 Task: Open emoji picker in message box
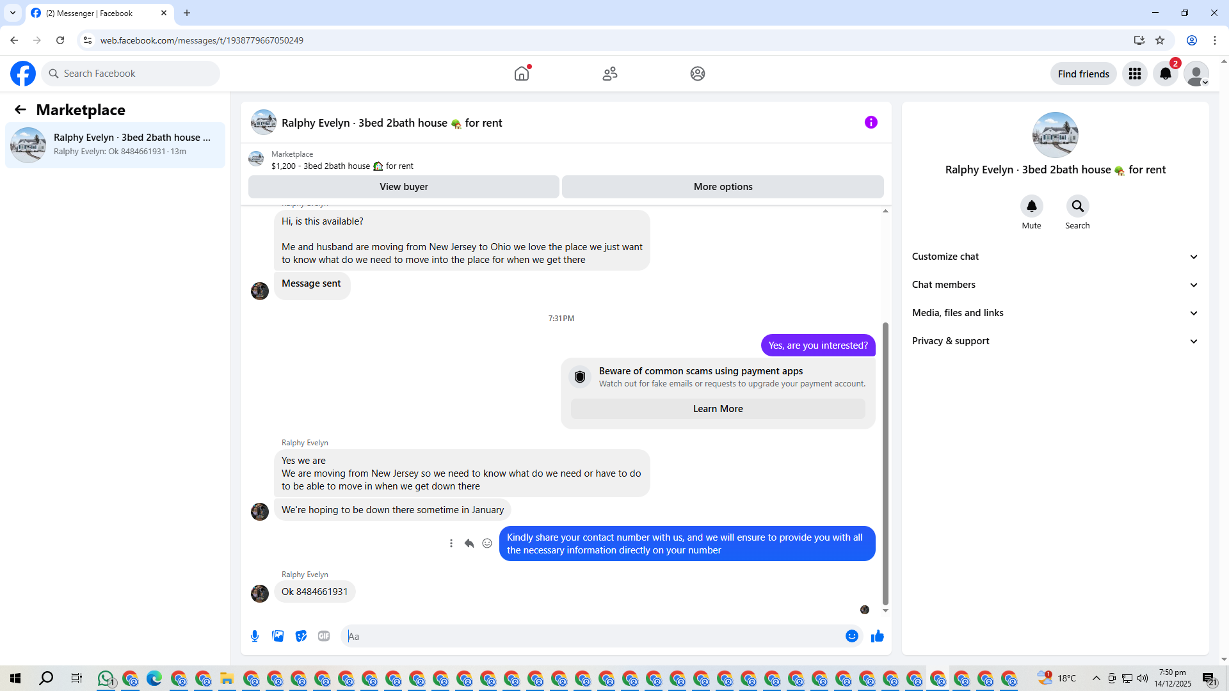[x=852, y=636]
